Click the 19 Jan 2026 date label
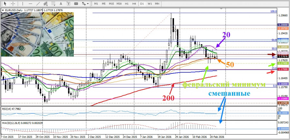The width and height of the screenshot is (290, 140). point(164,137)
